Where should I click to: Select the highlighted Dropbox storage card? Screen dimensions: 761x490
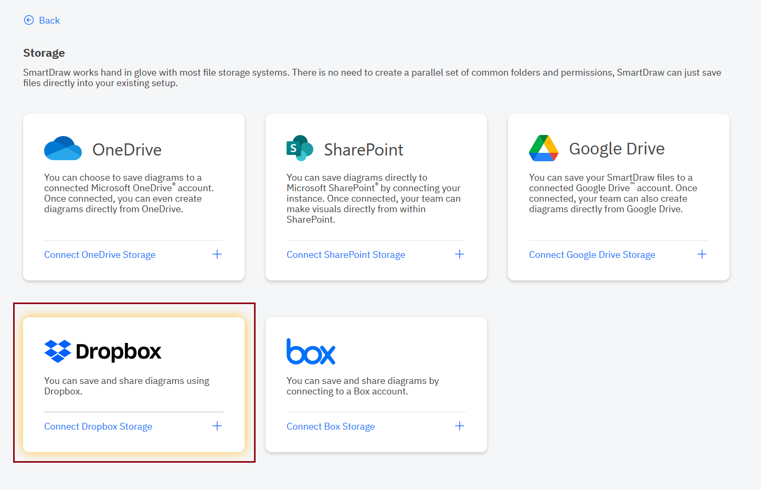pos(134,383)
